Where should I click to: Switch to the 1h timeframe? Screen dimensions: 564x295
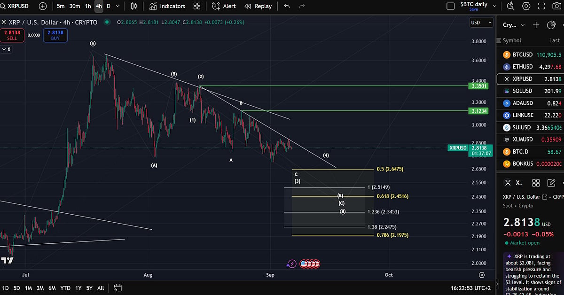point(88,6)
